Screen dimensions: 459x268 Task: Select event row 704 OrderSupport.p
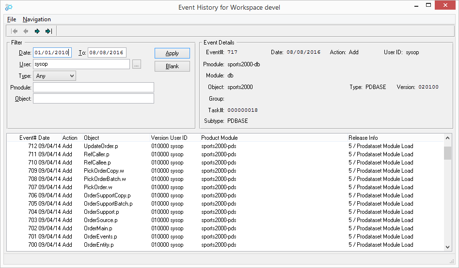[225, 211]
